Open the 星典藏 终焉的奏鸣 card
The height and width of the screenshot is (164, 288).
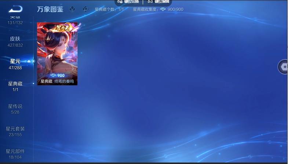[57, 54]
